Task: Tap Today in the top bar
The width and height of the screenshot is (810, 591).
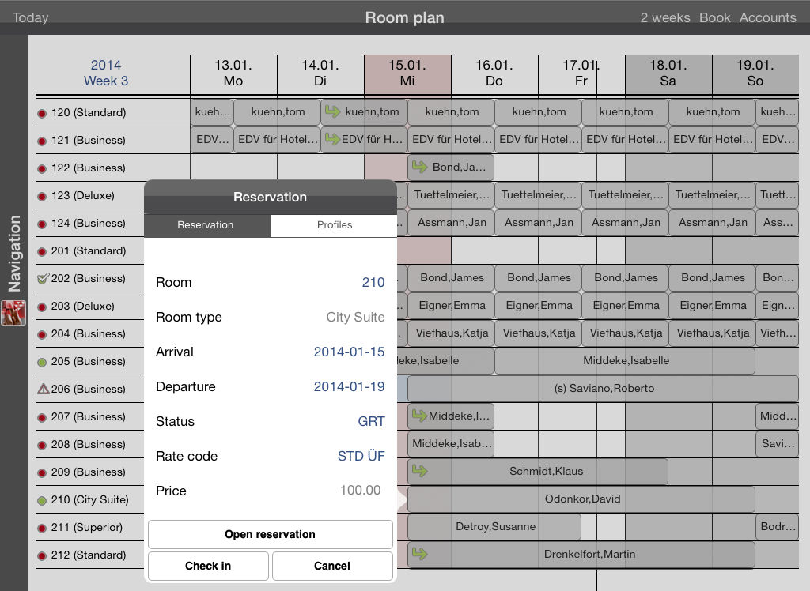Action: [31, 17]
